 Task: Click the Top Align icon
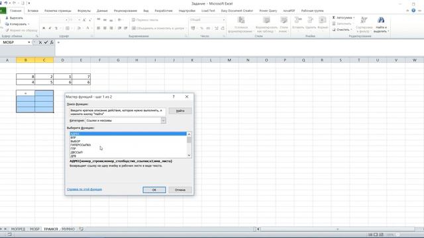(x=99, y=20)
